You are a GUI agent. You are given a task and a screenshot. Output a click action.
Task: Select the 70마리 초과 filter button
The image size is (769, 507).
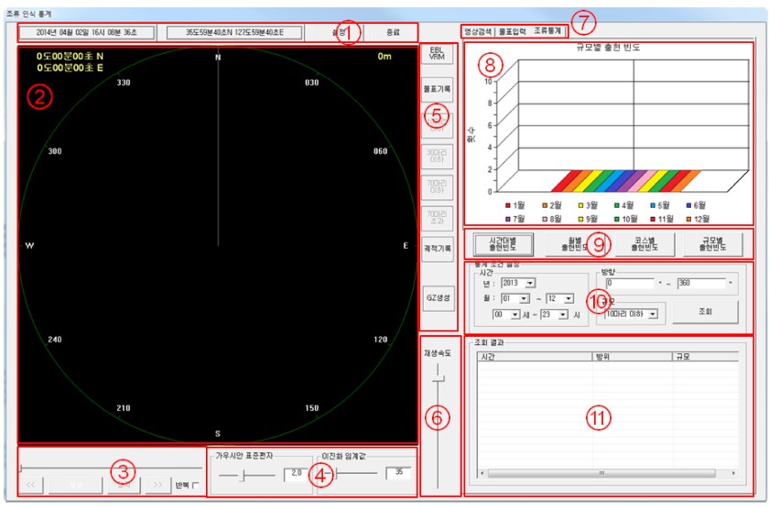[x=437, y=218]
